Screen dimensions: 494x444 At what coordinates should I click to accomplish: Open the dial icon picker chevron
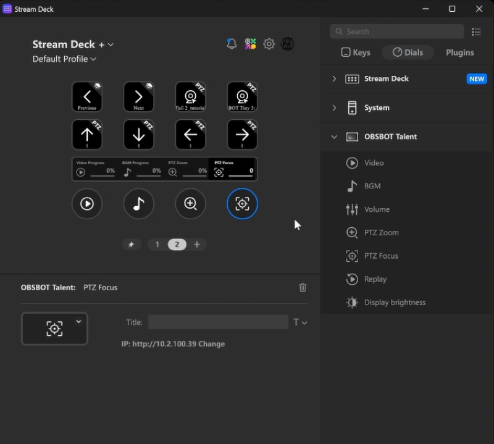[78, 321]
